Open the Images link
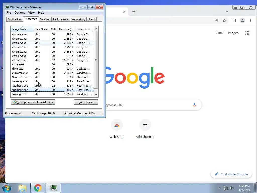Viewport: 257px width, 193px height. pyautogui.click(x=233, y=33)
